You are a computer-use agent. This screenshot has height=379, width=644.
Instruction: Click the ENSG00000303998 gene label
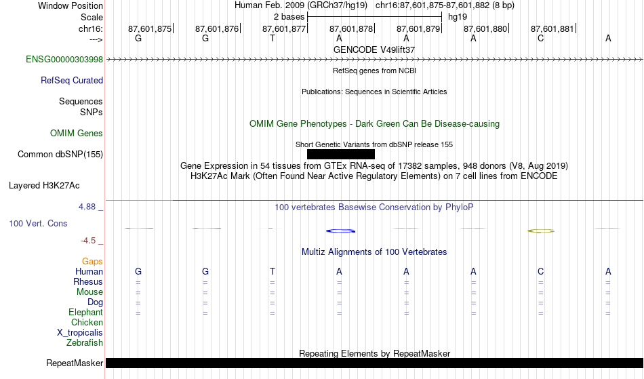[x=64, y=60]
